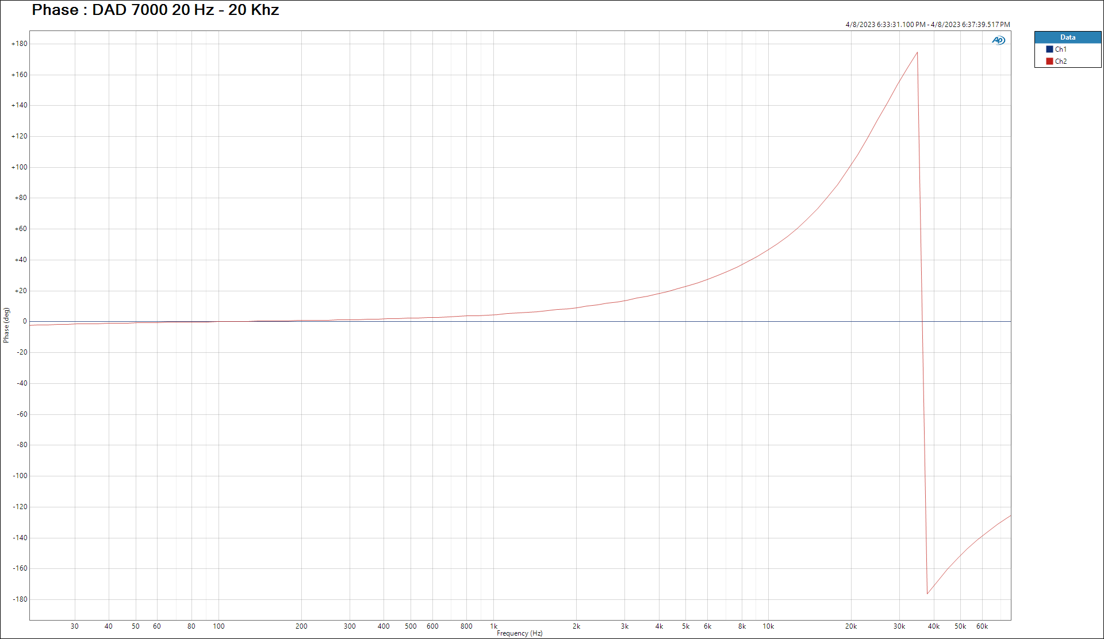Click the AP logo icon in the graph corner
Image resolution: width=1104 pixels, height=639 pixels.
tap(998, 40)
